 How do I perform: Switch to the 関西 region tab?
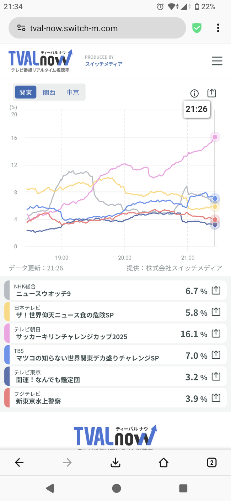[49, 93]
